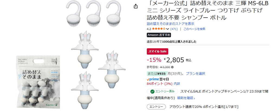Screen dimensions: 271x111
Task: Click the info icon next to reference price
Action: tap(172, 67)
